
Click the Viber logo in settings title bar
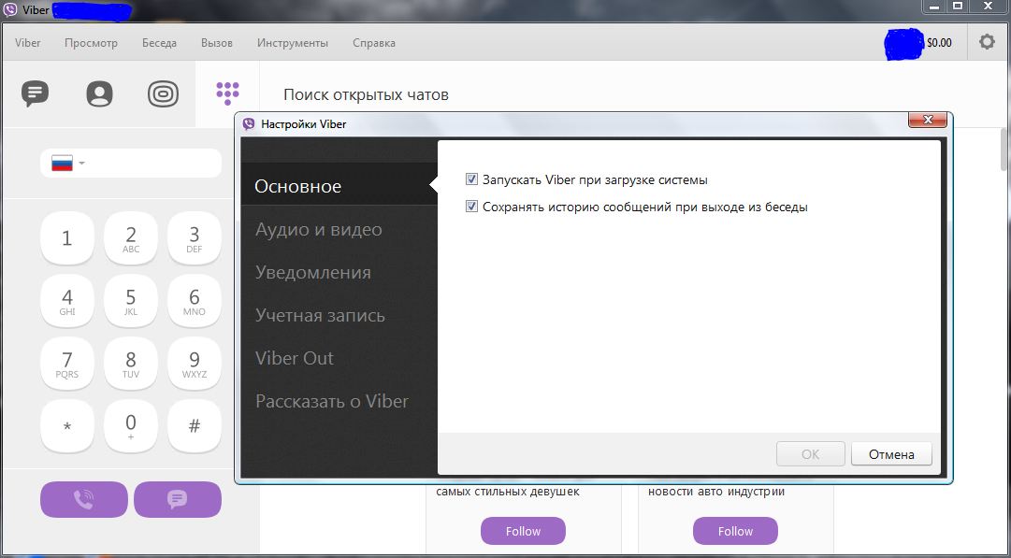(x=249, y=123)
